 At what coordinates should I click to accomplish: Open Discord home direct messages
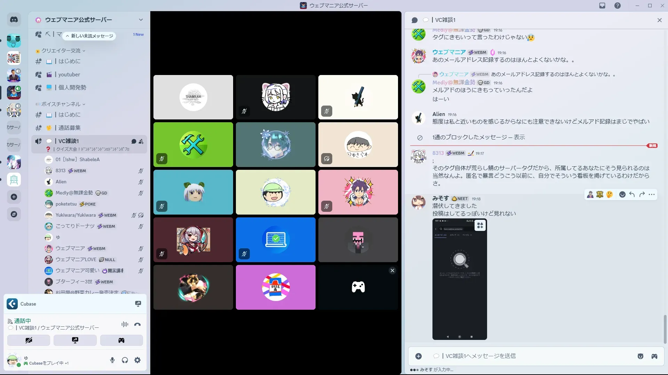14,20
